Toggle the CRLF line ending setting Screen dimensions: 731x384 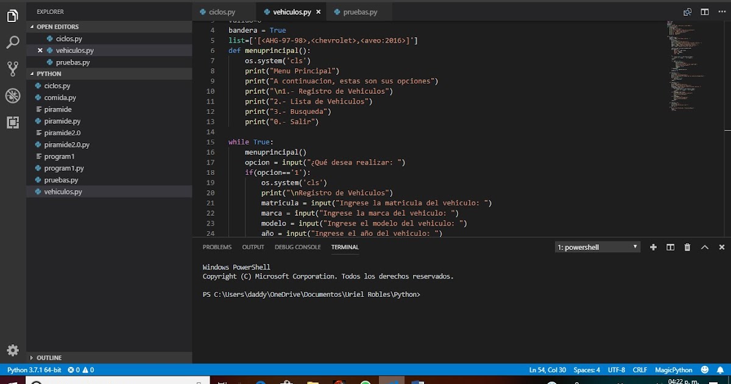pos(640,369)
